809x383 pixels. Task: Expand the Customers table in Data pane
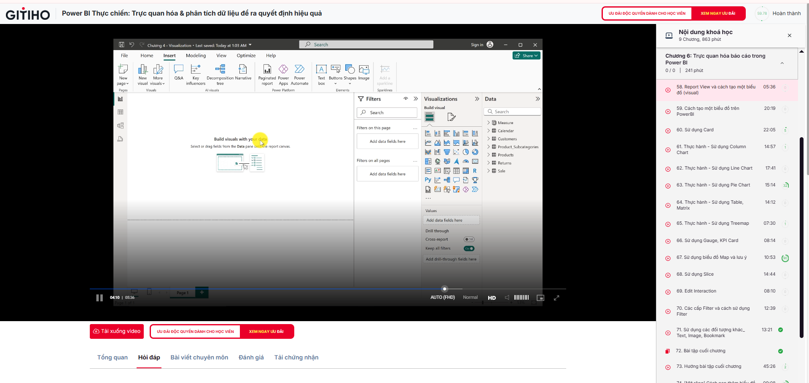point(489,139)
